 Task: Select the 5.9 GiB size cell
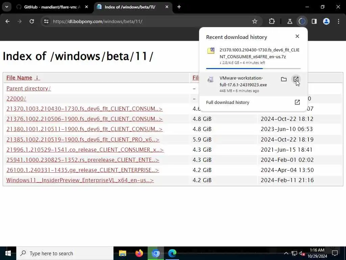(x=202, y=139)
